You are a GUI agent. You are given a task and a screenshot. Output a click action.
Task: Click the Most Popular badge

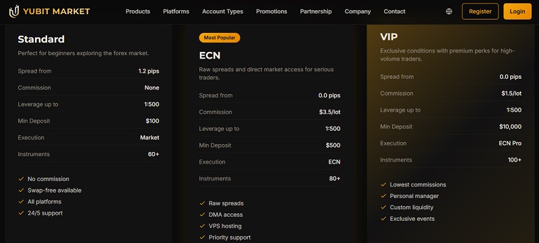[x=220, y=38]
